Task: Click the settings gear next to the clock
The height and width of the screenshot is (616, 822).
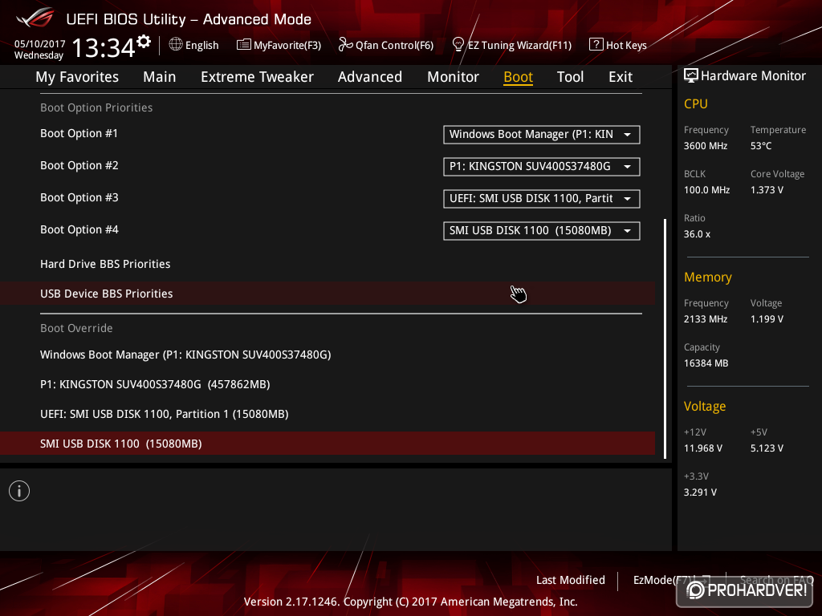Action: click(x=144, y=42)
